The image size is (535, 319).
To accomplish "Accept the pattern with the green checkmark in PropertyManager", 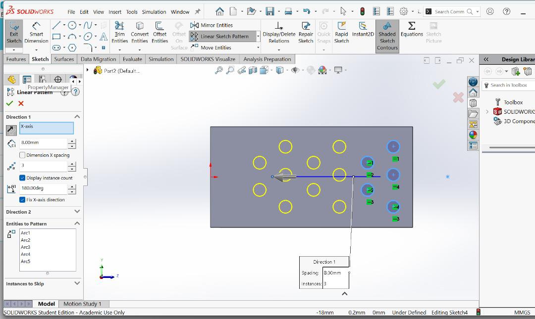I will click(x=9, y=103).
